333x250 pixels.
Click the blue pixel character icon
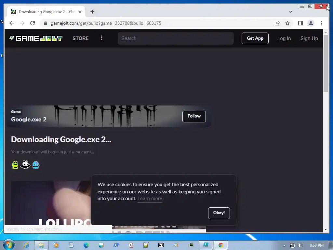point(36,165)
